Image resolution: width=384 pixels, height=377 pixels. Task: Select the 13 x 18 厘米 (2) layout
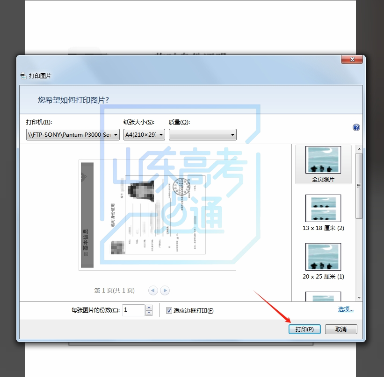323,213
